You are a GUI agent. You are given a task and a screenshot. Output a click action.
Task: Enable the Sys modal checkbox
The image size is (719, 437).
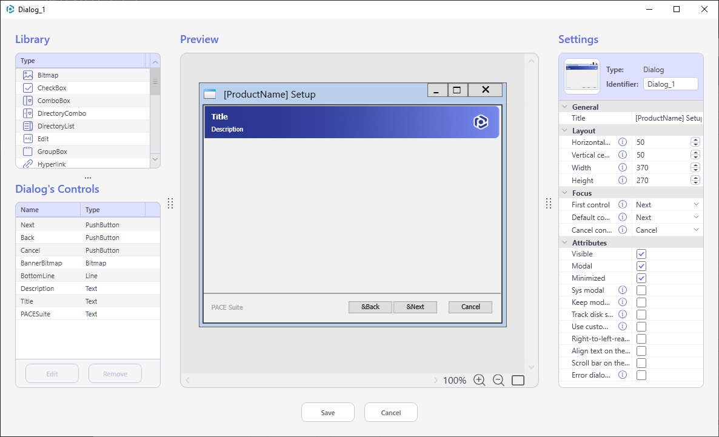pyautogui.click(x=641, y=290)
